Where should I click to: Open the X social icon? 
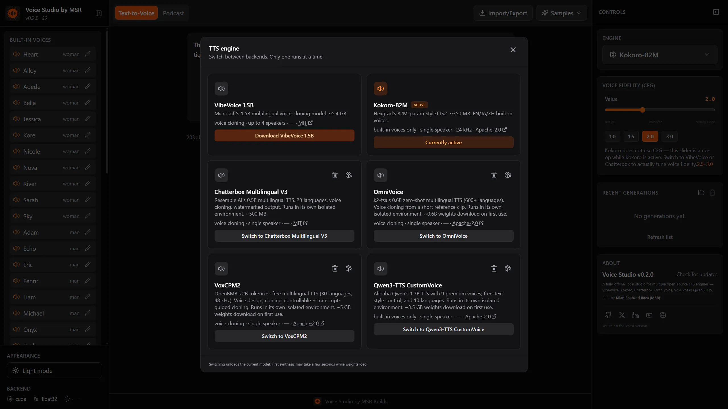pos(622,315)
